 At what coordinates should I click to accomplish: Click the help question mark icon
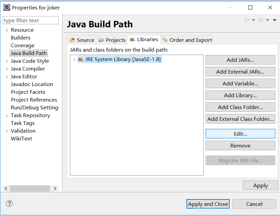click(9, 204)
